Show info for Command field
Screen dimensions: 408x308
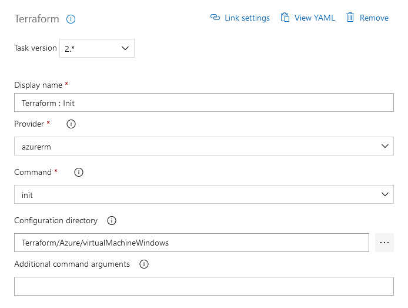click(79, 172)
